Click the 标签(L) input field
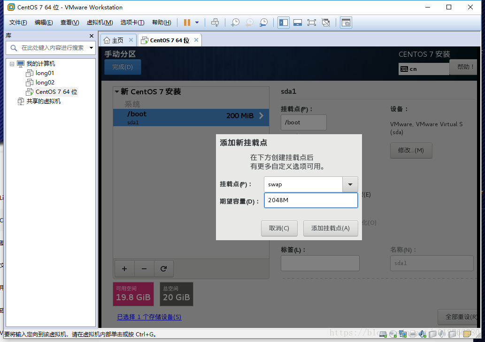 coord(320,263)
